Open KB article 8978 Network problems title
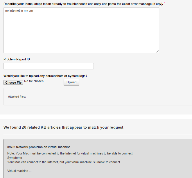This screenshot has height=178, width=192. (x=39, y=147)
